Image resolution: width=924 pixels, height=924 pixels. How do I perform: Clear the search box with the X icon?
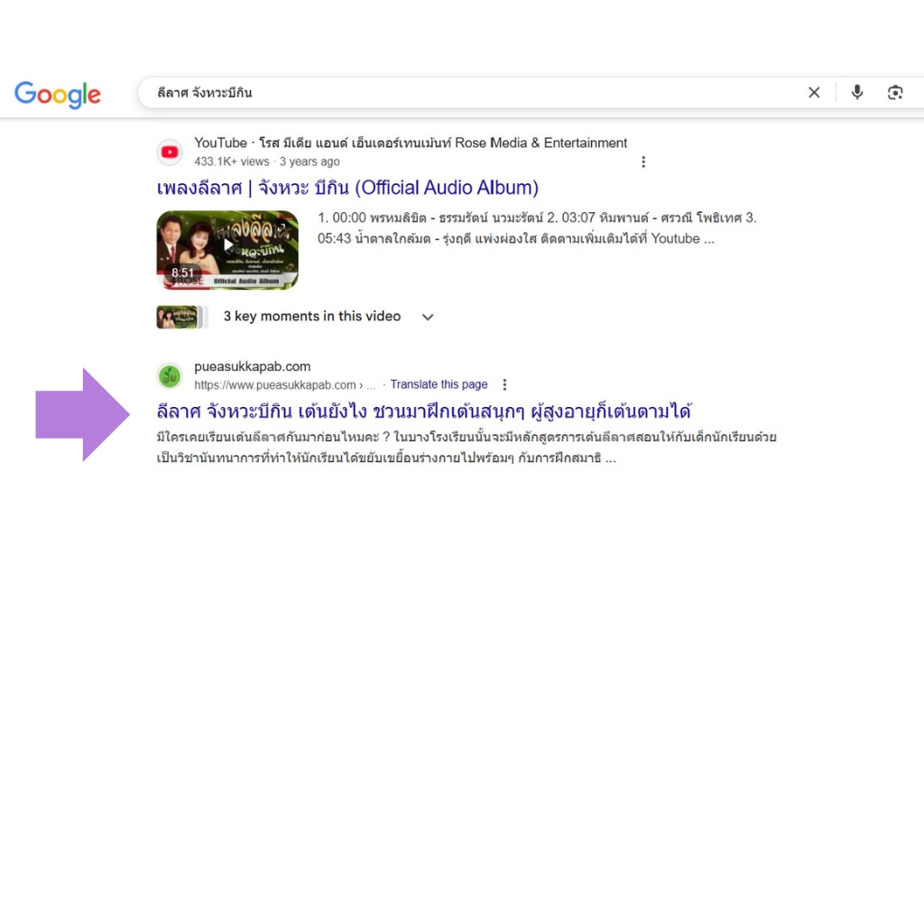tap(814, 93)
